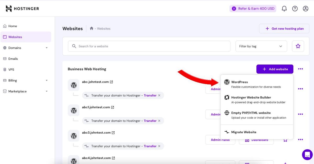Open the live chat support bubble
Image resolution: width=314 pixels, height=164 pixels.
307,155
